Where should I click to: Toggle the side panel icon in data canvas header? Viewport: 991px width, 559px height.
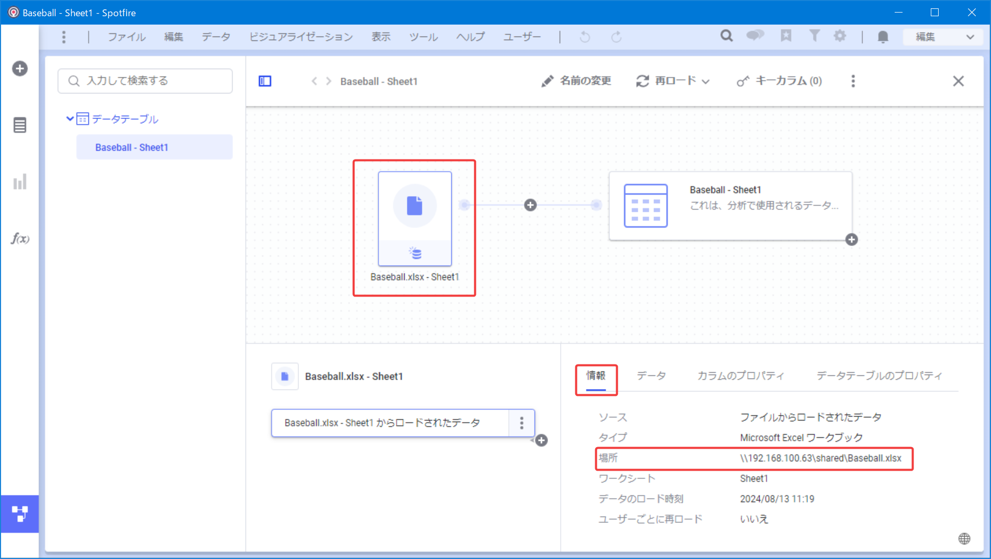tap(265, 81)
